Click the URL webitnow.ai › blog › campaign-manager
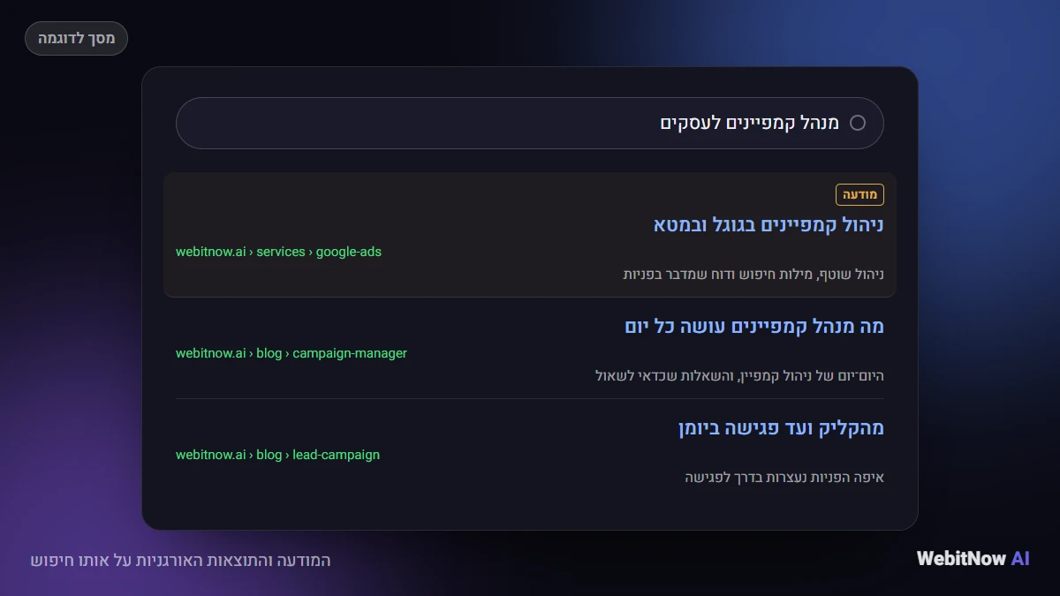 (x=291, y=353)
